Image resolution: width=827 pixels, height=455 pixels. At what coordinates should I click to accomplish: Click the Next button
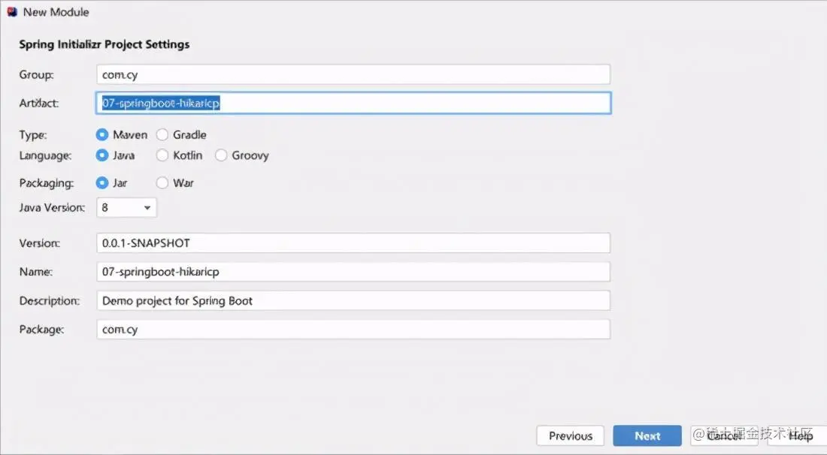pos(647,435)
